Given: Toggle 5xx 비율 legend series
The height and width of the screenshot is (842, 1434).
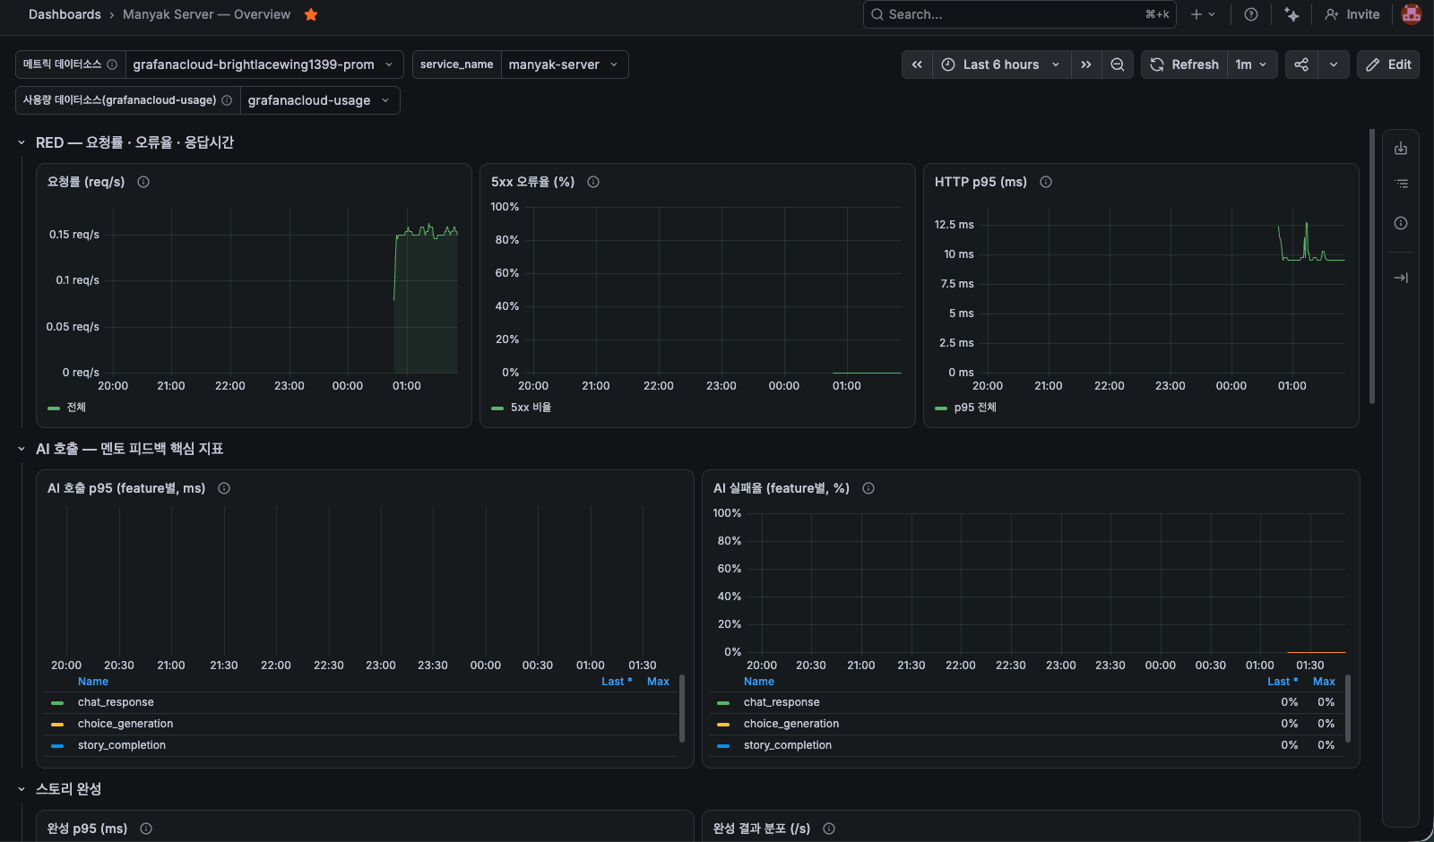Looking at the screenshot, I should point(531,408).
